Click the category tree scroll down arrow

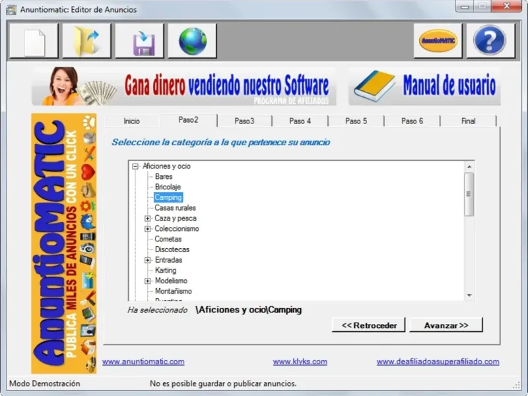[469, 296]
